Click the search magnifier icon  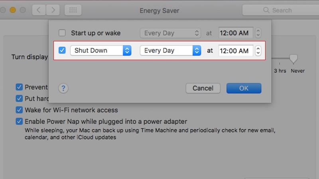tap(266, 10)
